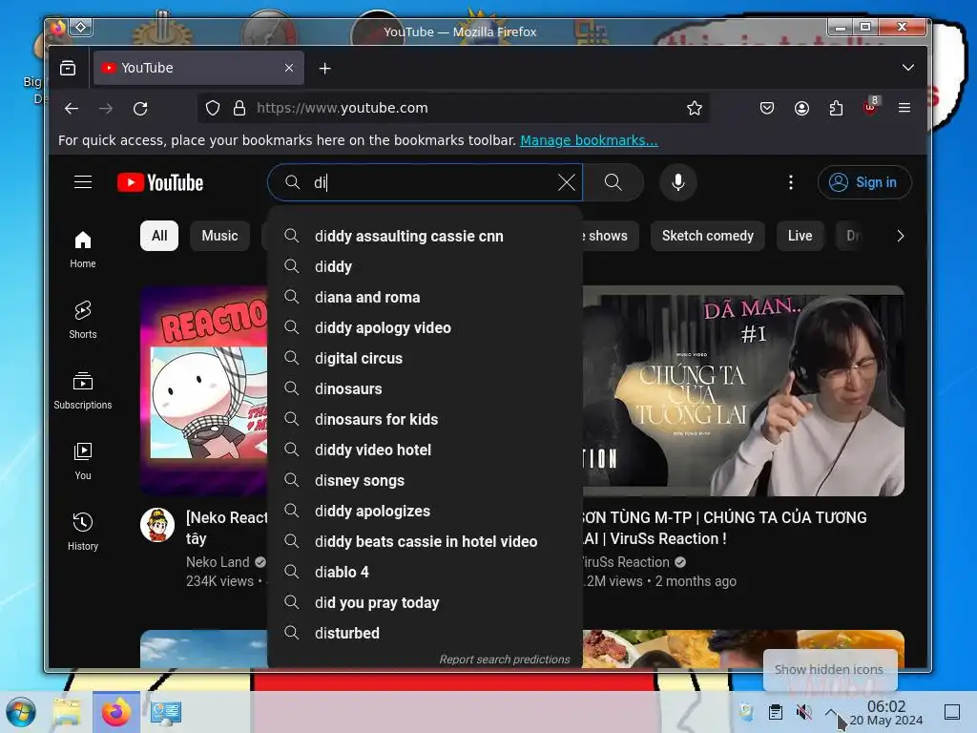Choose suggestion 'diablo 4'
977x733 pixels.
click(x=425, y=572)
